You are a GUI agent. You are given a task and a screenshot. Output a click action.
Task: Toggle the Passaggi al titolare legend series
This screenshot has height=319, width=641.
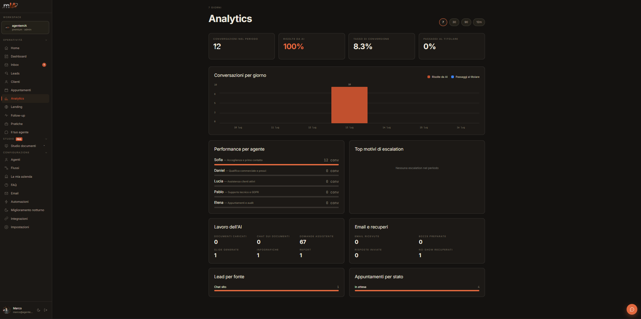[465, 77]
